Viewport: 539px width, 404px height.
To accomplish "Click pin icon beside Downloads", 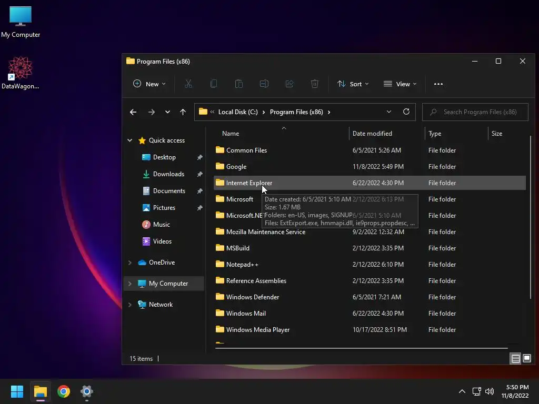I will (199, 174).
